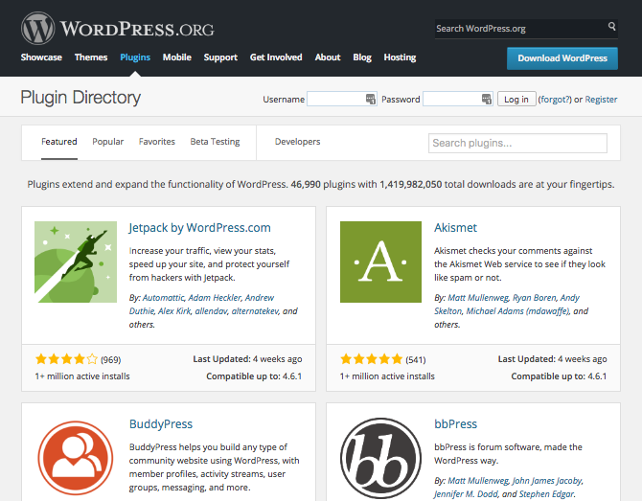The image size is (642, 501).
Task: Open the Jetpack plugin thumbnail
Action: coord(76,262)
